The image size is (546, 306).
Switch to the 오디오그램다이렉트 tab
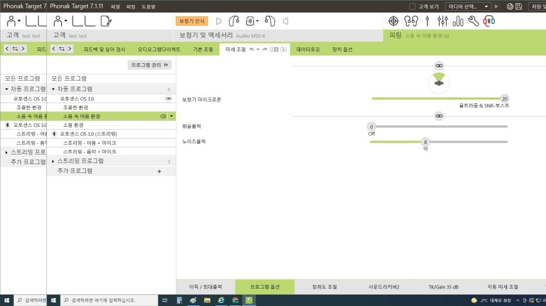coord(159,50)
